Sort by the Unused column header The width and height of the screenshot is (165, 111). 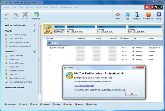(109, 38)
